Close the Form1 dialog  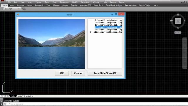coord(121,14)
